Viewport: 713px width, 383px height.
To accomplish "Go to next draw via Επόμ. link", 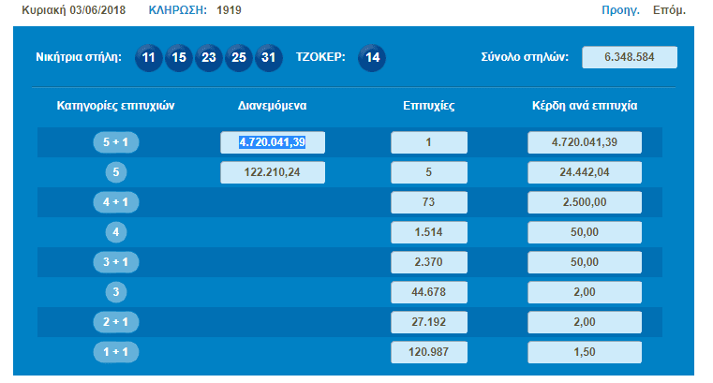I will pos(669,11).
